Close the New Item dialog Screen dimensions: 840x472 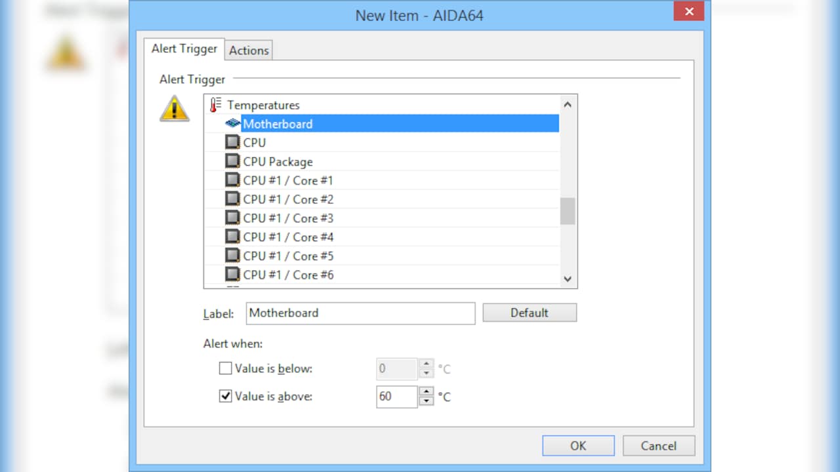[689, 11]
